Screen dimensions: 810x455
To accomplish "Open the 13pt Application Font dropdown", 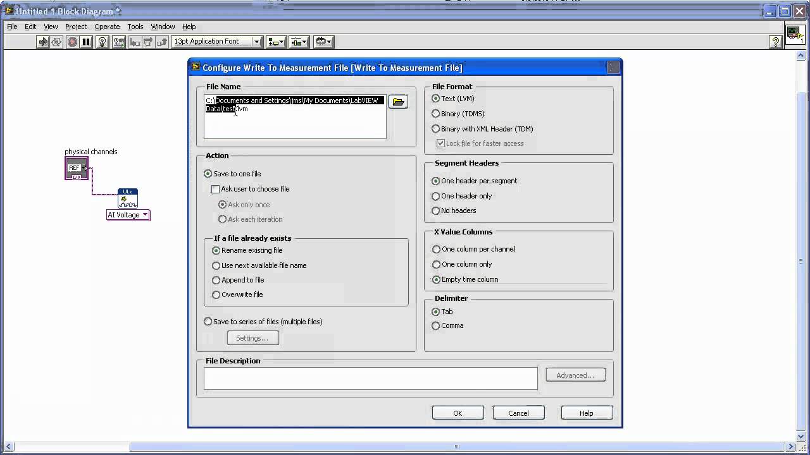I will pyautogui.click(x=217, y=42).
